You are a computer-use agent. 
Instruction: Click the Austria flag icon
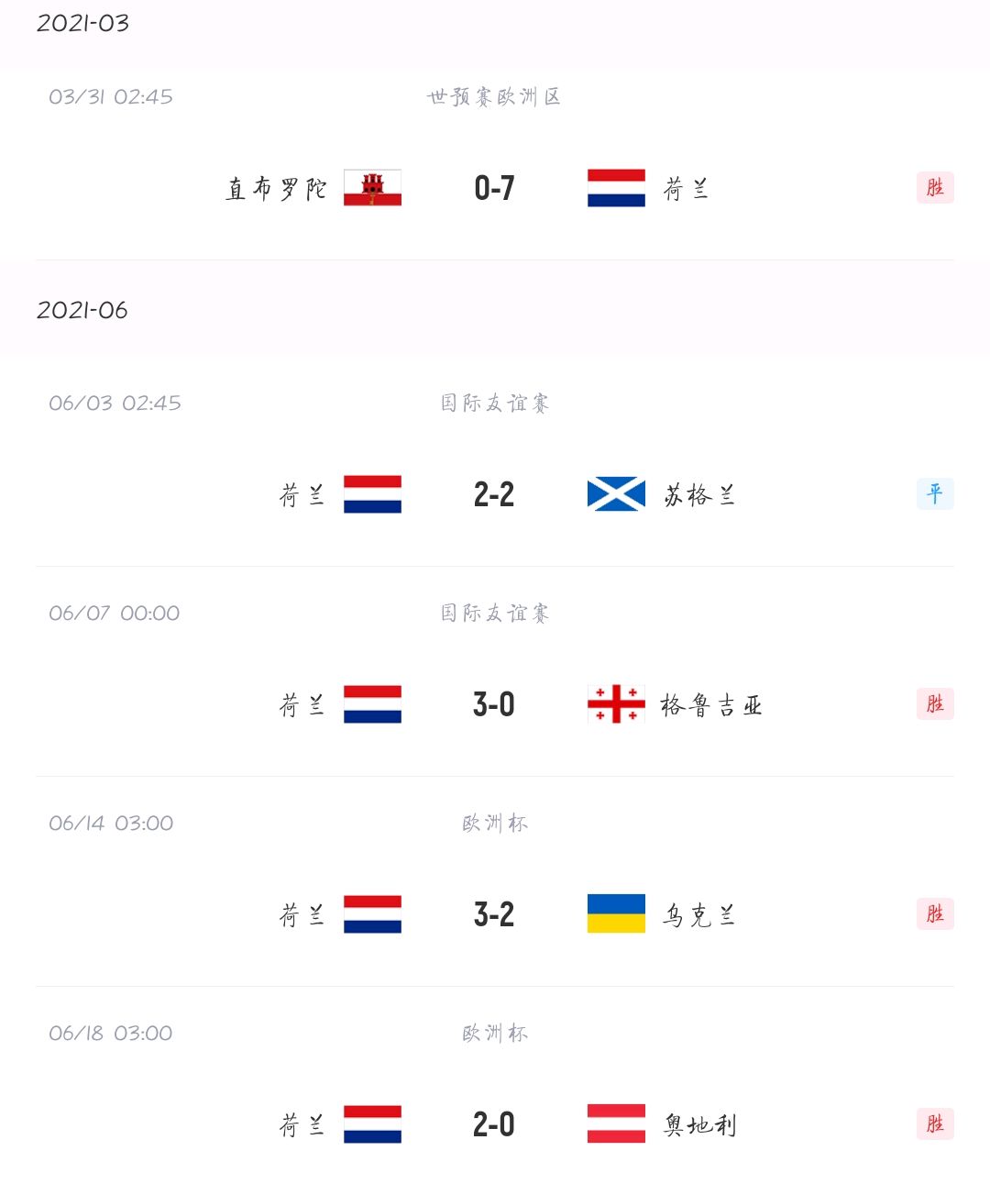coord(616,1124)
